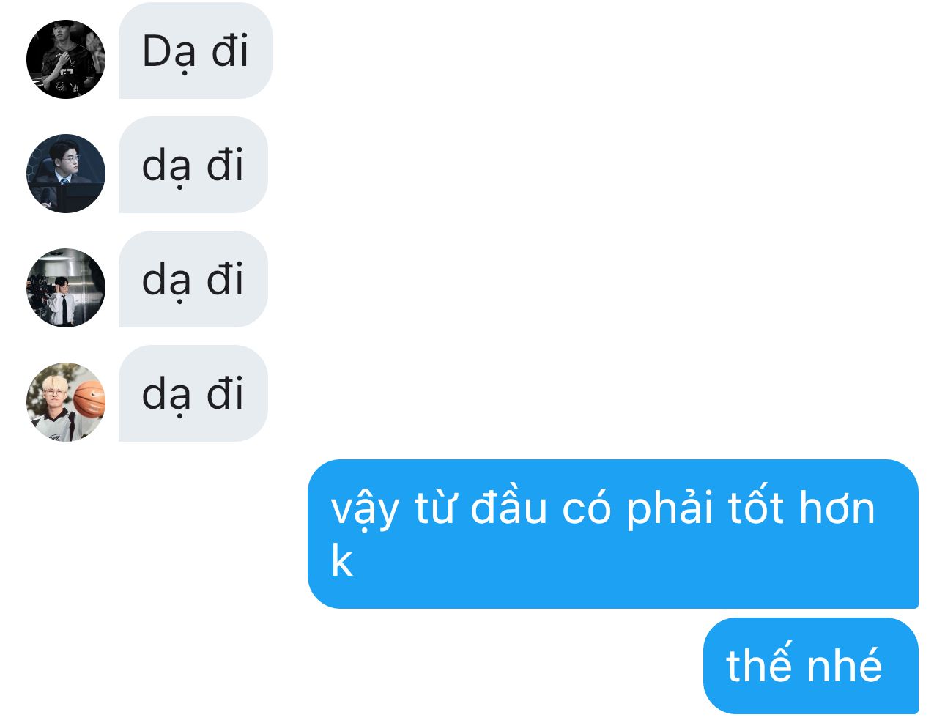Select the capitalized "Dạ đi" message bubble
This screenshot has height=723, width=945.
(196, 51)
